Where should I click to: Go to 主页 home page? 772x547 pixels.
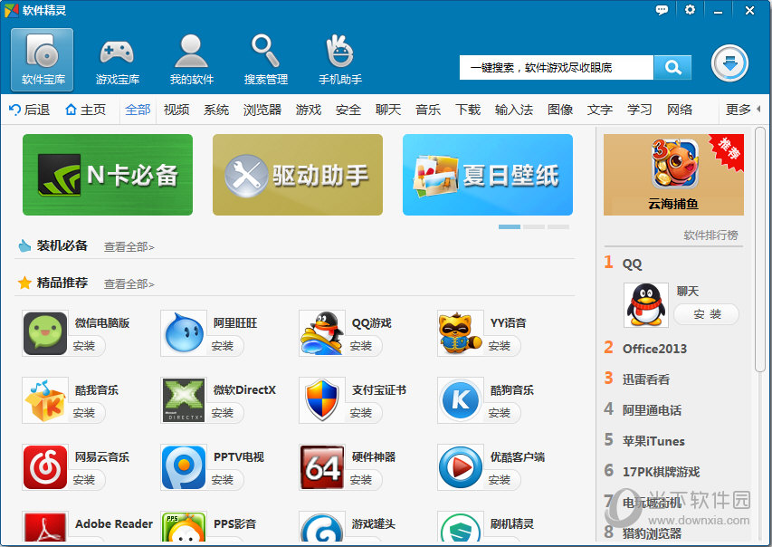86,110
